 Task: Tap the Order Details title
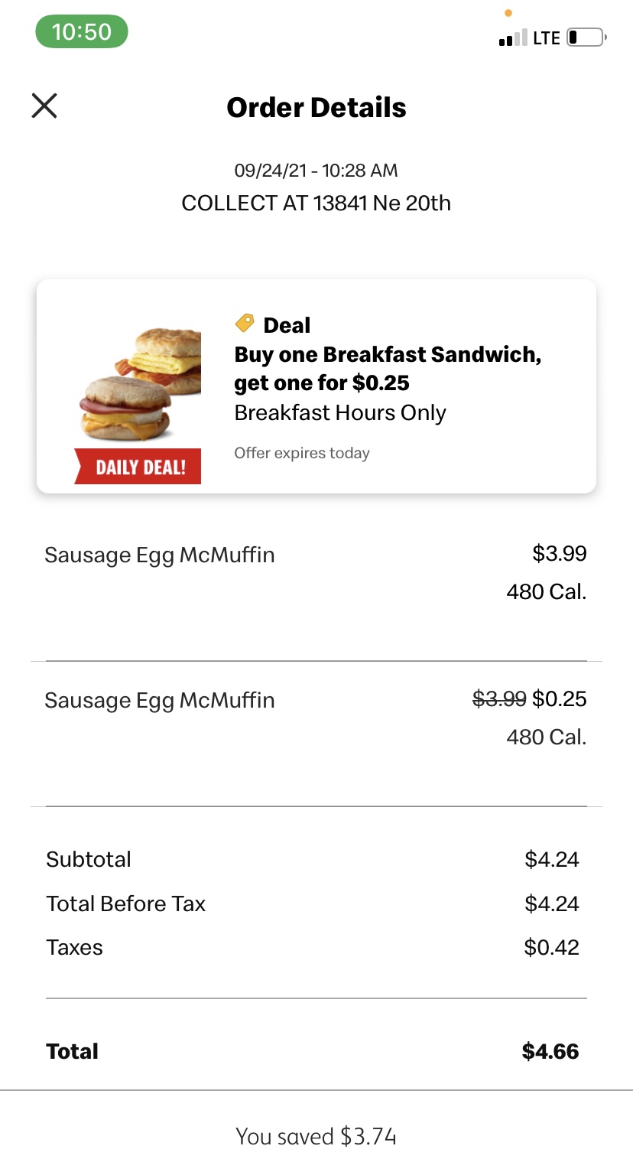pyautogui.click(x=316, y=107)
